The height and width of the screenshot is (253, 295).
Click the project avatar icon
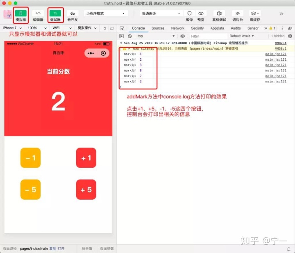(x=8, y=14)
